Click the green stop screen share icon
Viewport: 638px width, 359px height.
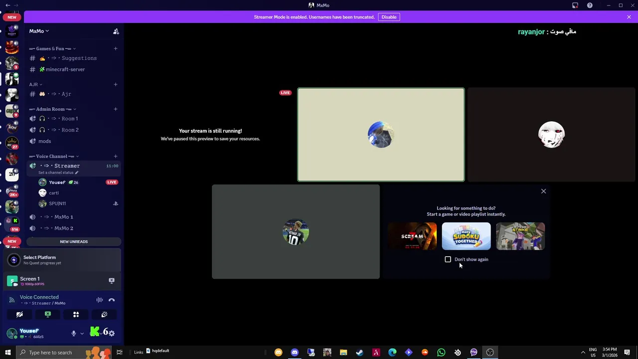point(48,315)
